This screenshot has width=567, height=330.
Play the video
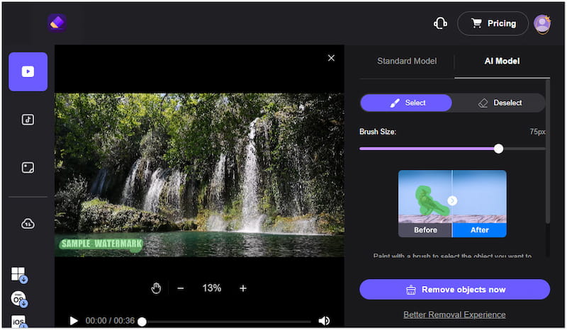[x=74, y=321]
